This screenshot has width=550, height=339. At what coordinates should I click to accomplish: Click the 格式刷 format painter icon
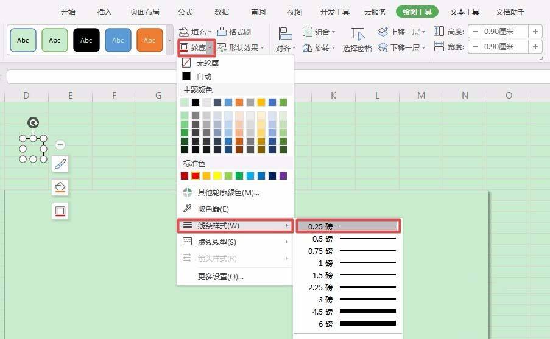tap(222, 32)
